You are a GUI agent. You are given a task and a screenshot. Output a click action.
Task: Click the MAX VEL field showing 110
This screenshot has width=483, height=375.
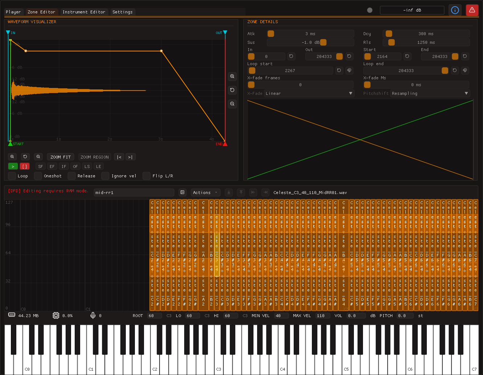(x=322, y=316)
